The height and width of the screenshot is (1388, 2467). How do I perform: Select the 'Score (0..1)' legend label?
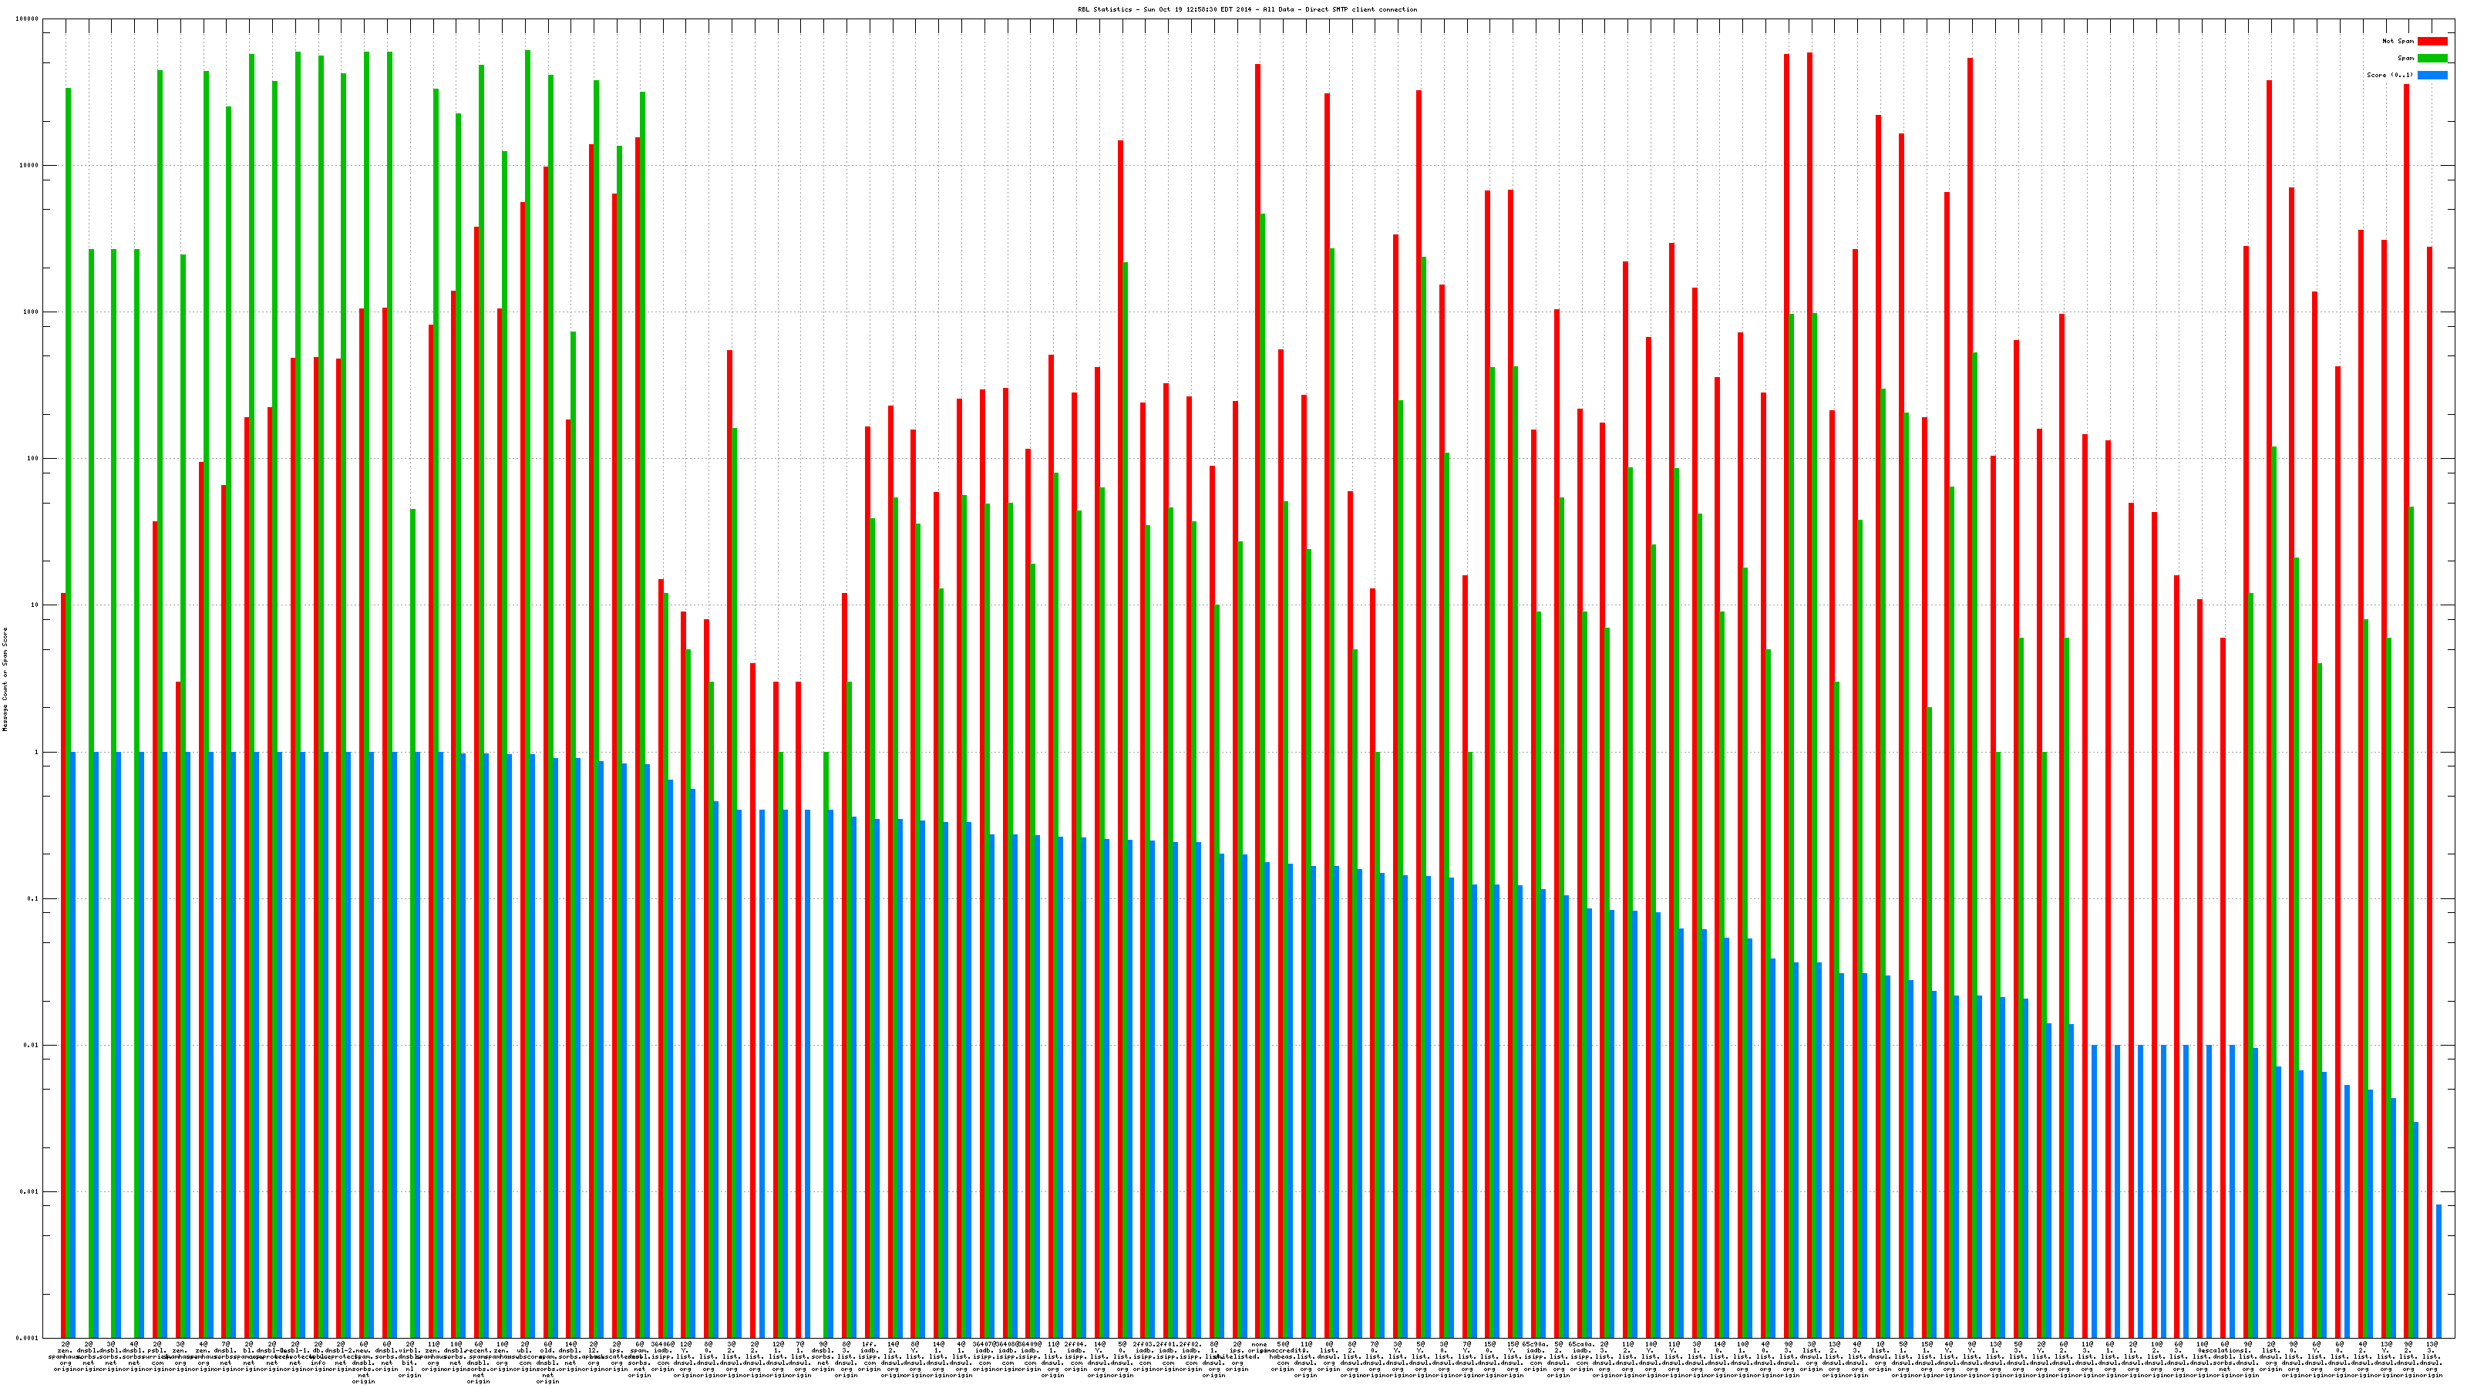pos(2389,75)
